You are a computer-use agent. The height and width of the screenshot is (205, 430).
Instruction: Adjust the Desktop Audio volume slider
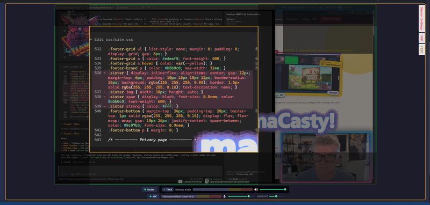[273, 189]
